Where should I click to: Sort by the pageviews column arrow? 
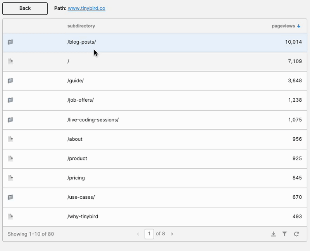(x=299, y=26)
